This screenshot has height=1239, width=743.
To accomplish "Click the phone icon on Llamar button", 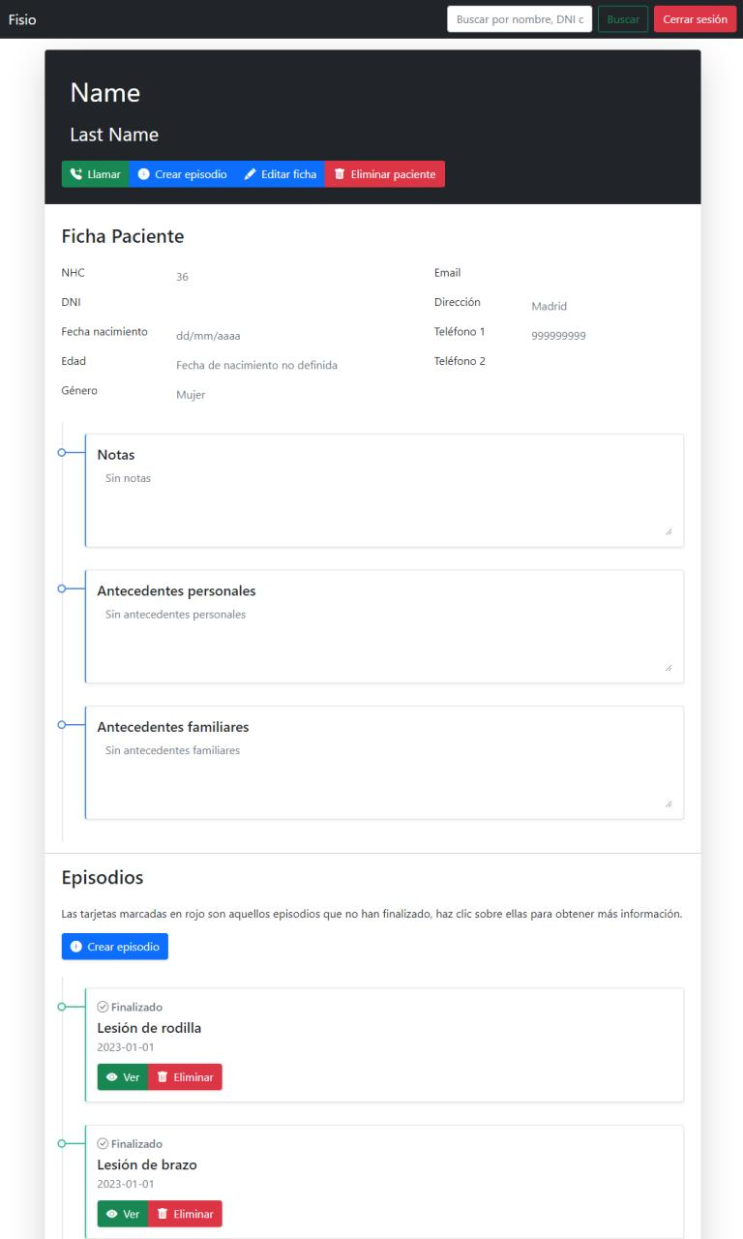I will (x=76, y=174).
